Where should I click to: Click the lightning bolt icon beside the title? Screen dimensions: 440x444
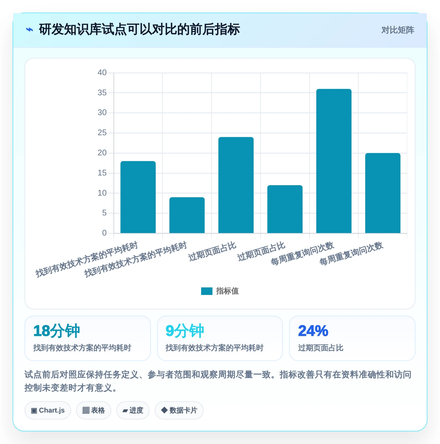pos(30,30)
